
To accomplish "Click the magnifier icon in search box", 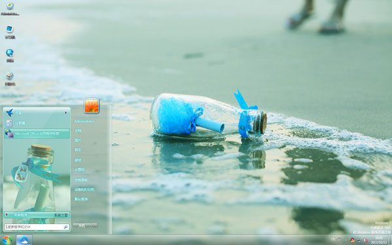I will pyautogui.click(x=66, y=227).
